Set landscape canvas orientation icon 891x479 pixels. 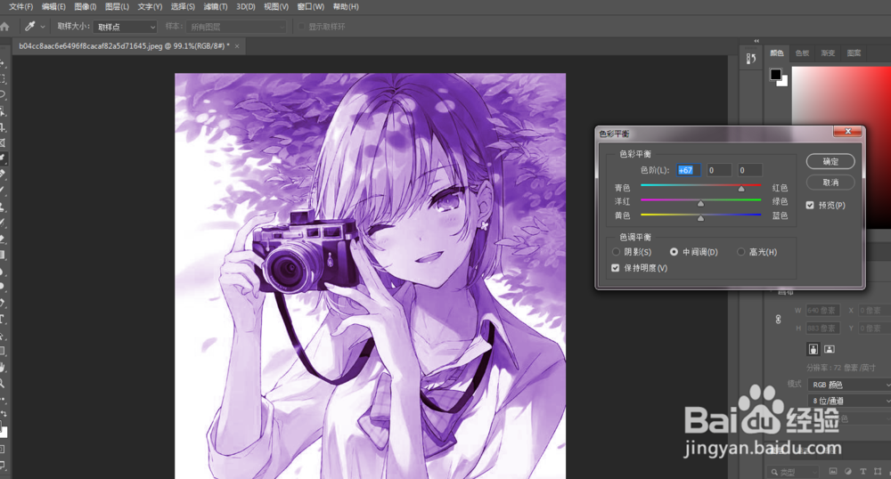829,349
